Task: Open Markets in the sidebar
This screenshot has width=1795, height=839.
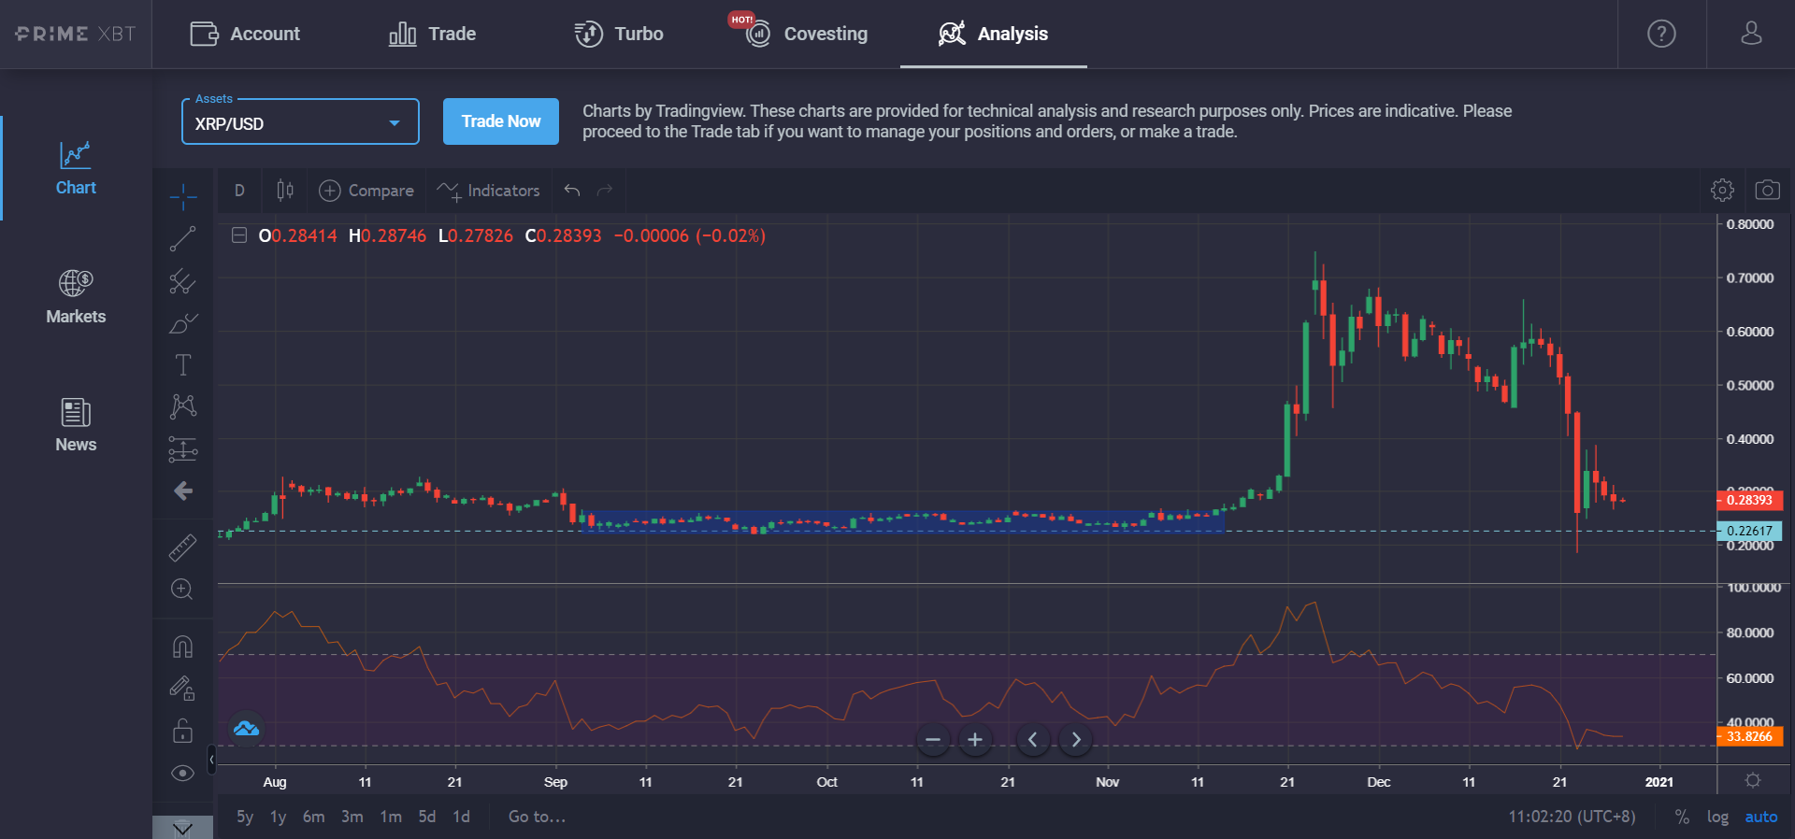Action: pyautogui.click(x=76, y=297)
